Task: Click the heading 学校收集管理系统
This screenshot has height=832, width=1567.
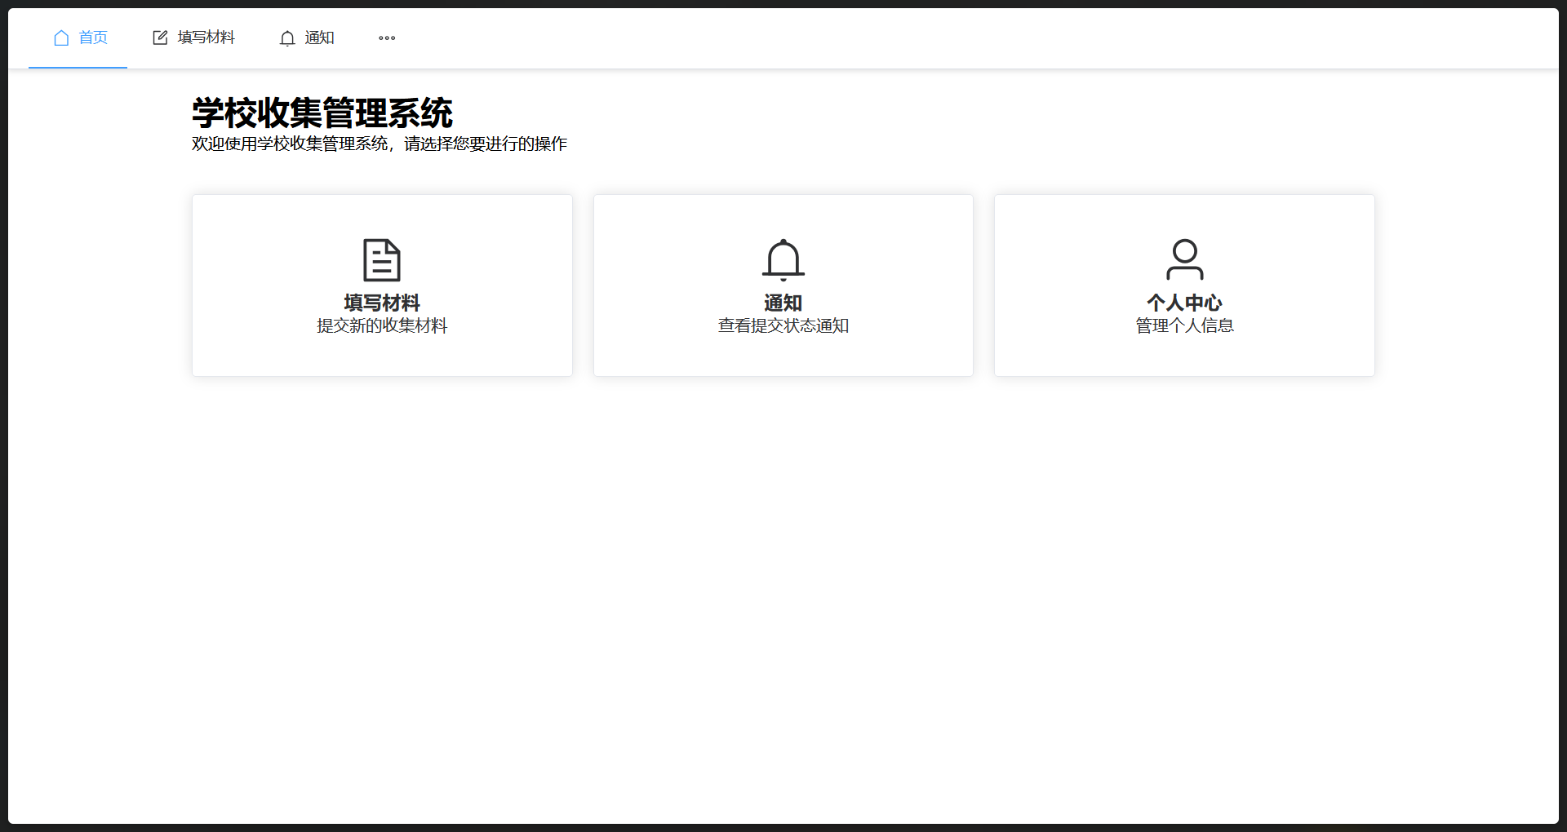Action: tap(322, 113)
